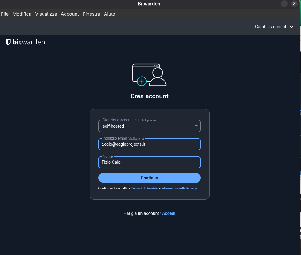Expand the Cambia account switcher
The height and width of the screenshot is (255, 301).
[x=274, y=27]
